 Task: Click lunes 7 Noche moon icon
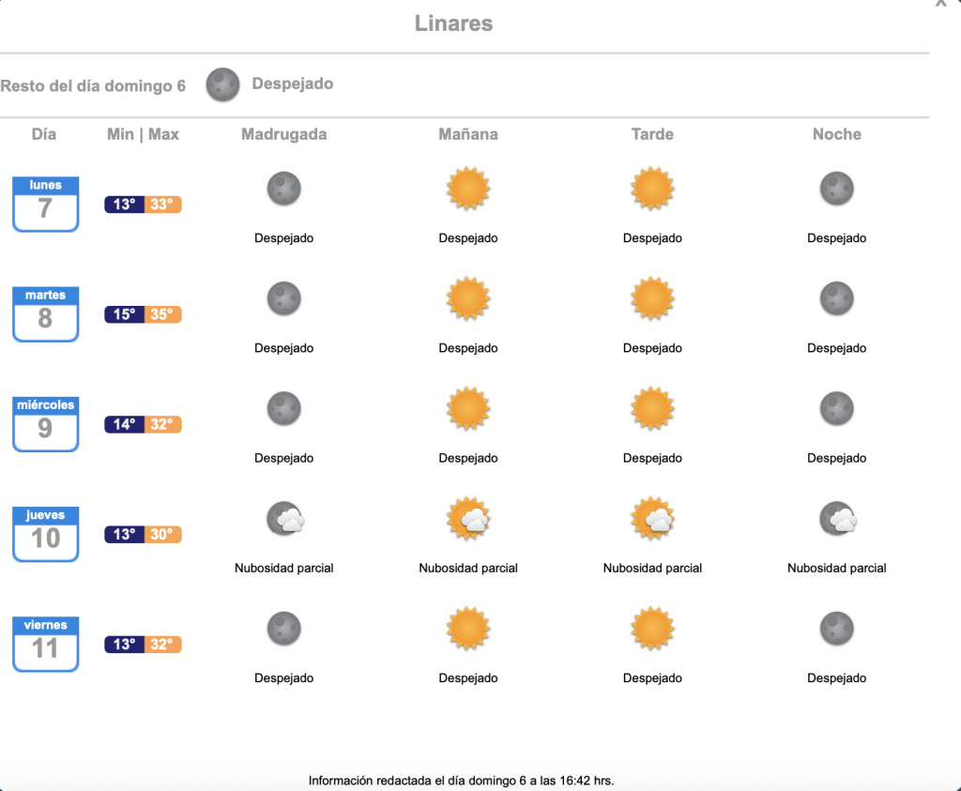pos(836,188)
